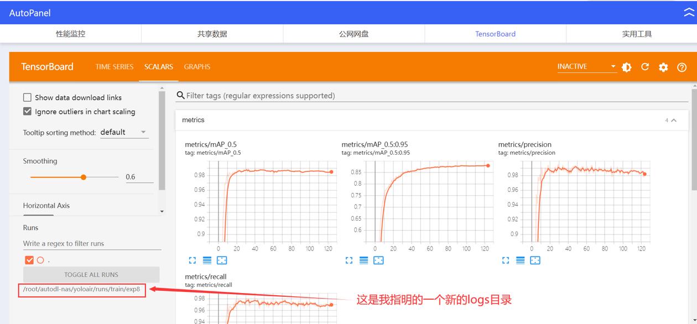Expand mAP_0.5:0.95 chart to full size
697x324 pixels.
[x=349, y=260]
